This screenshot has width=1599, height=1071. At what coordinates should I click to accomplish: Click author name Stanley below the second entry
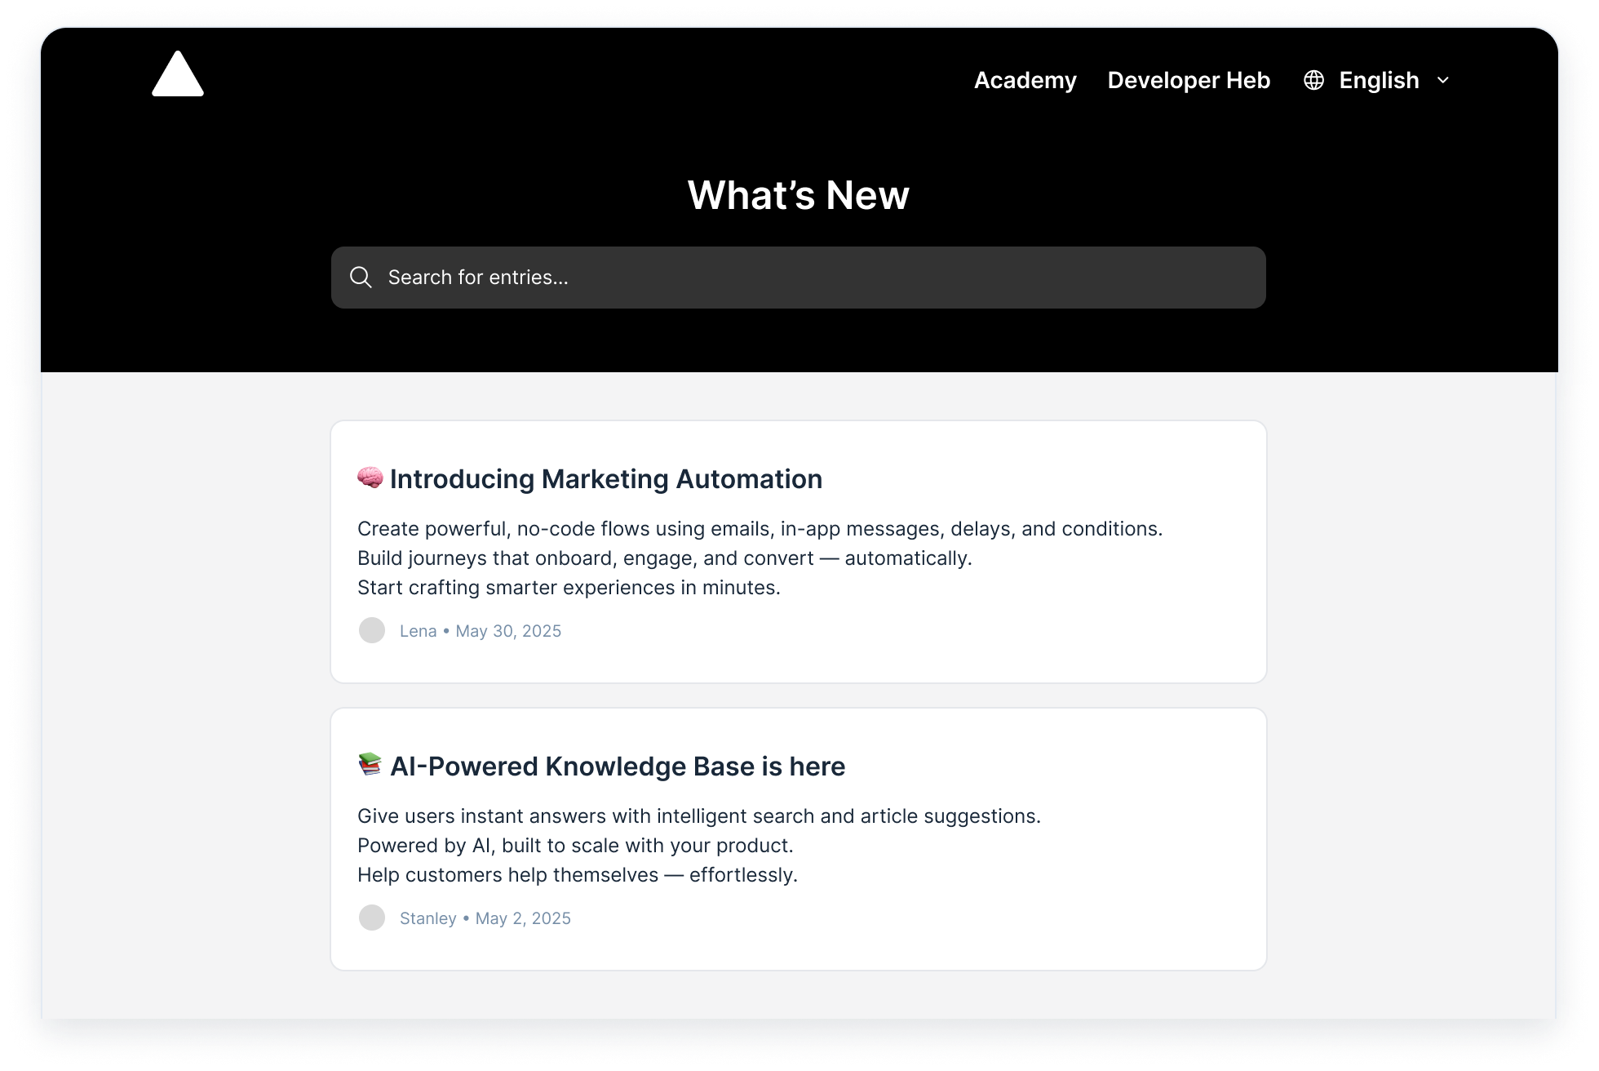(x=427, y=918)
